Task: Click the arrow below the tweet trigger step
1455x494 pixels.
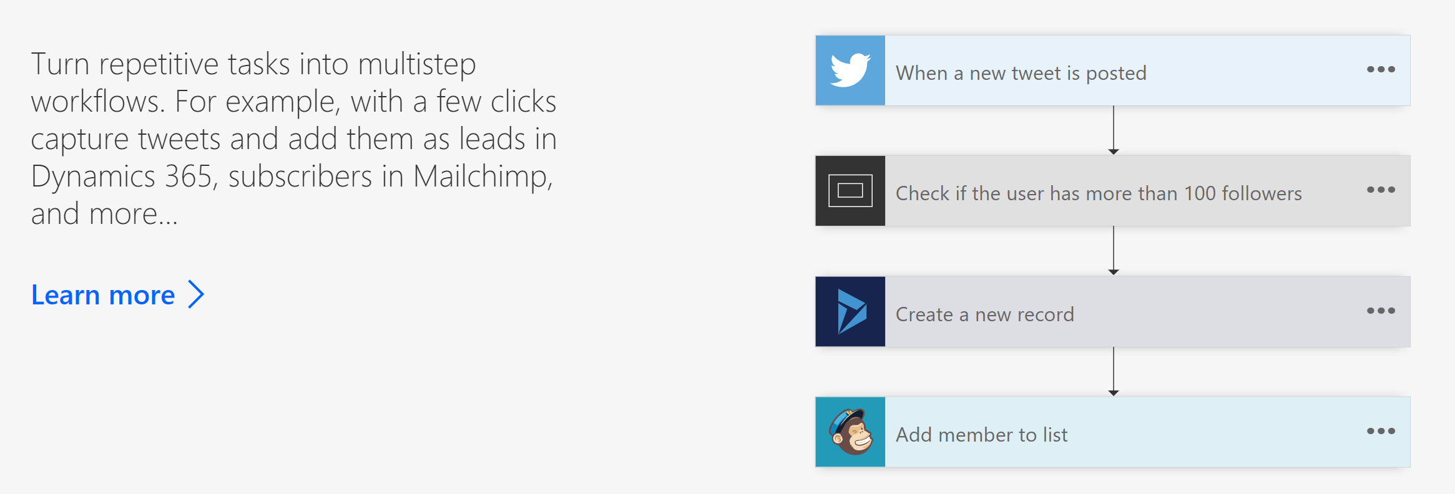Action: pos(1114,130)
